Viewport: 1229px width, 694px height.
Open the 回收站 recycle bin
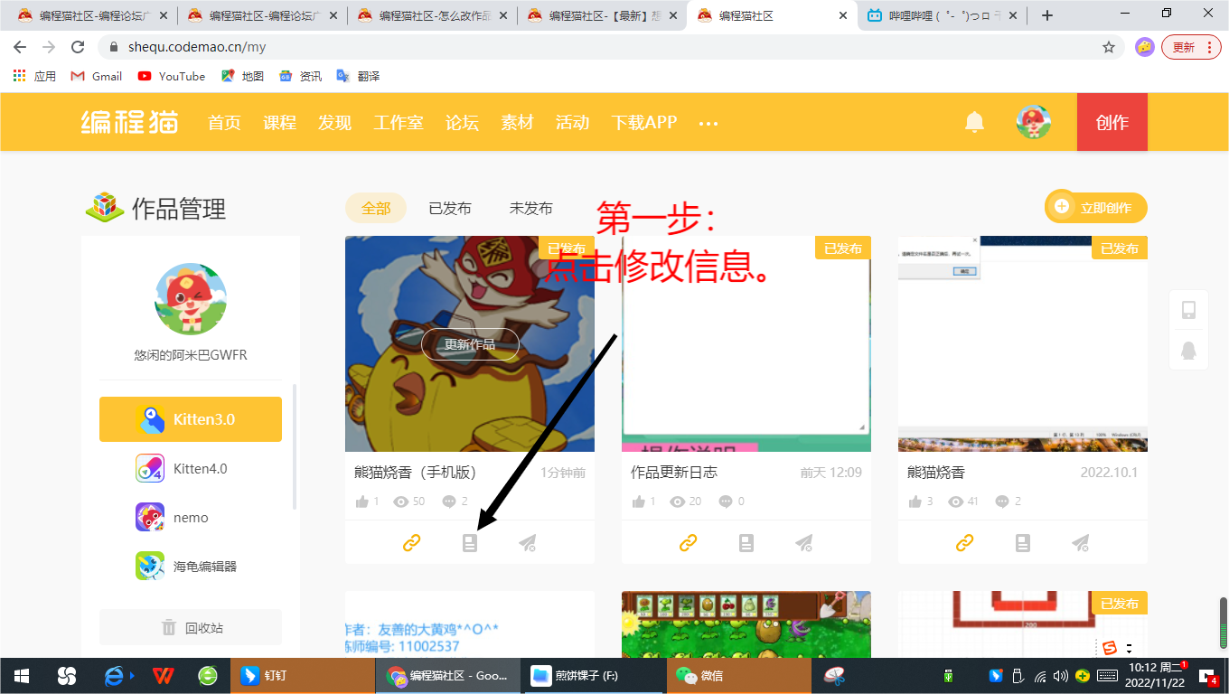click(191, 627)
